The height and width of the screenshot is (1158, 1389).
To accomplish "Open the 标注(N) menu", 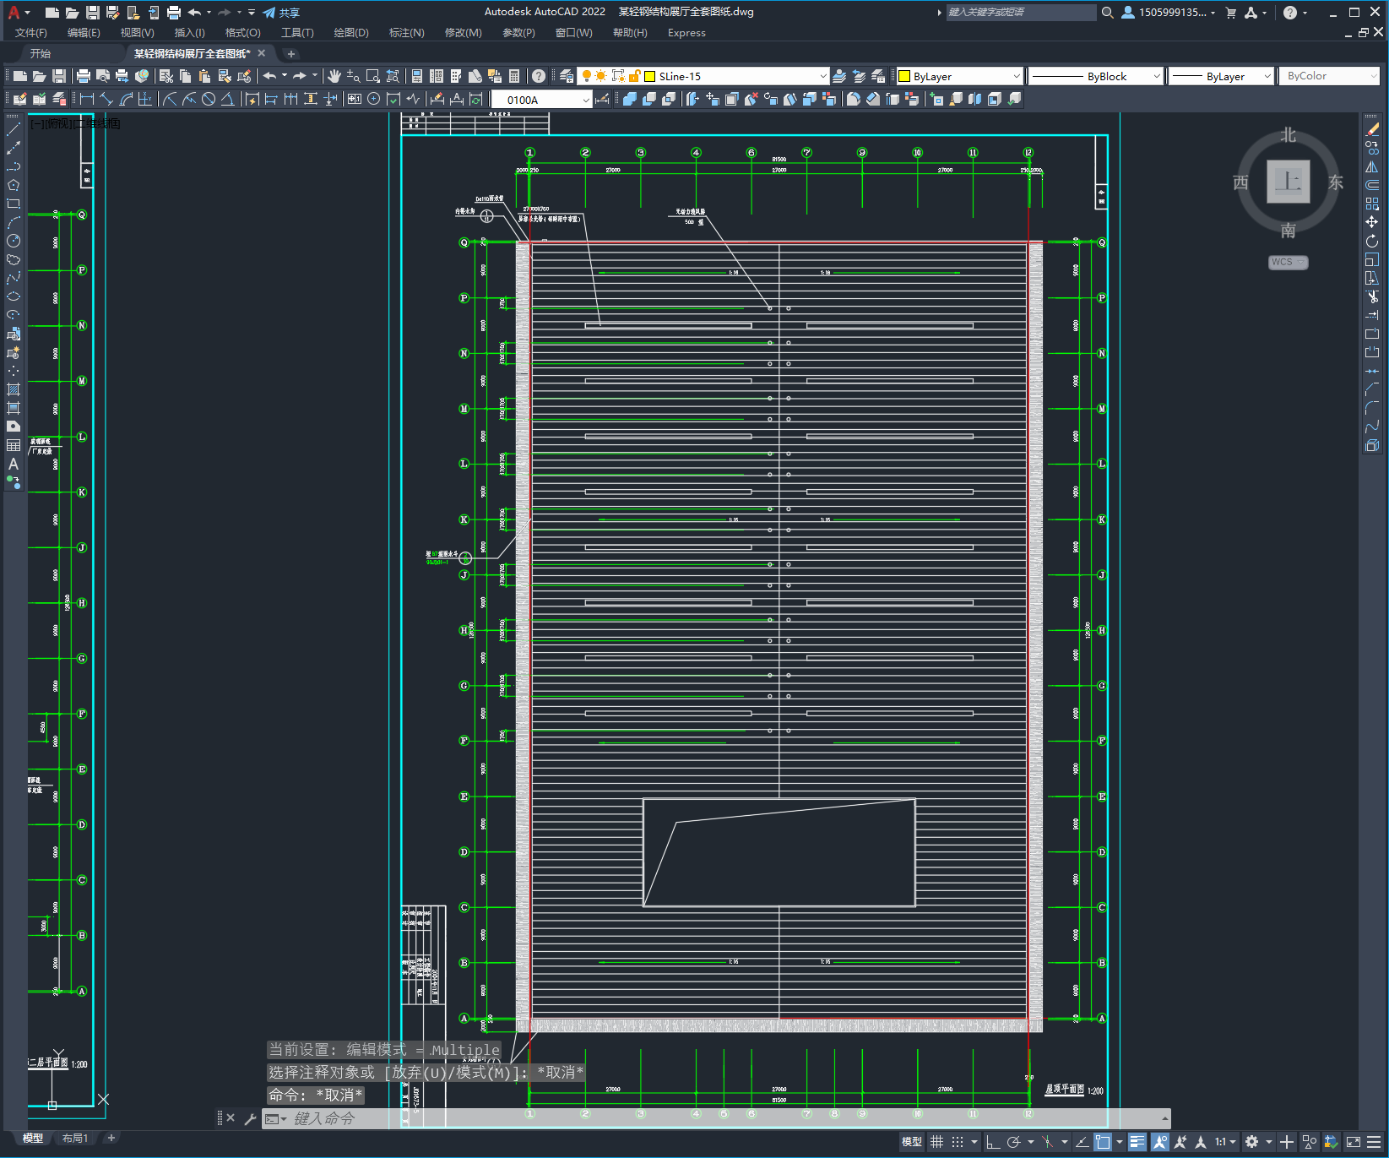I will tap(406, 33).
